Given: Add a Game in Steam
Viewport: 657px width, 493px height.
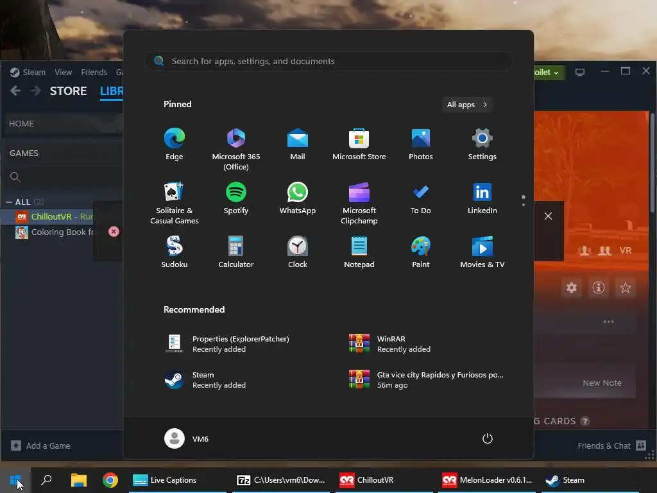Looking at the screenshot, I should [40, 445].
